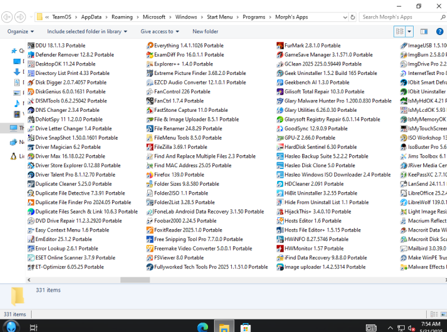The height and width of the screenshot is (332, 447).
Task: Open Start Menu folder in breadcrumb
Action: pyautogui.click(x=219, y=17)
